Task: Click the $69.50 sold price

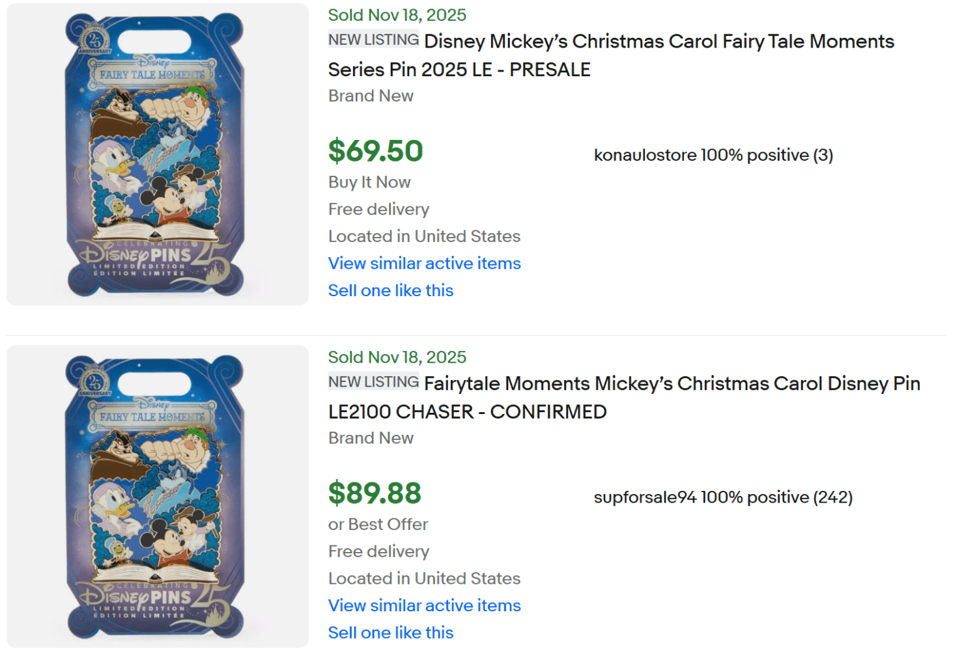Action: coord(376,151)
